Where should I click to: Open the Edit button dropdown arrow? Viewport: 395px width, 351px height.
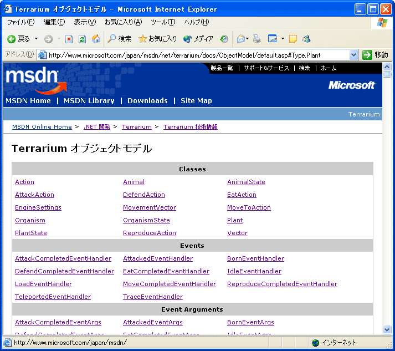click(283, 39)
